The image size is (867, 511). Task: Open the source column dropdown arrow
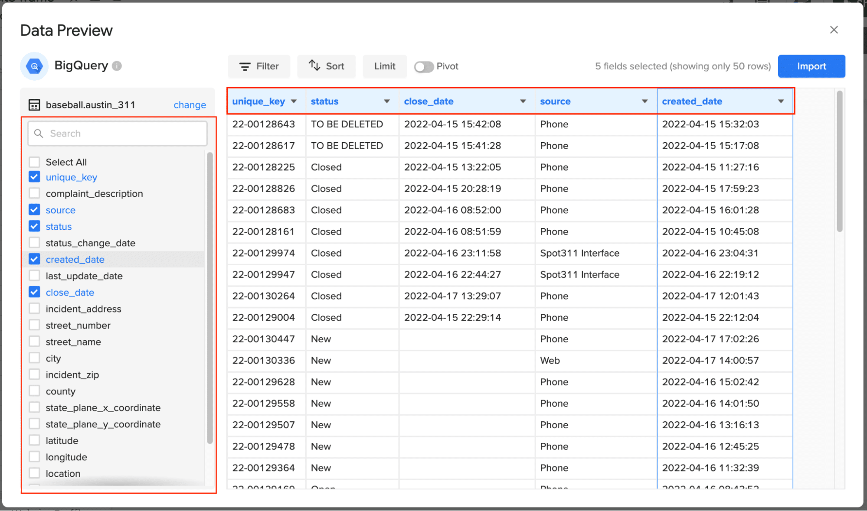pos(645,101)
